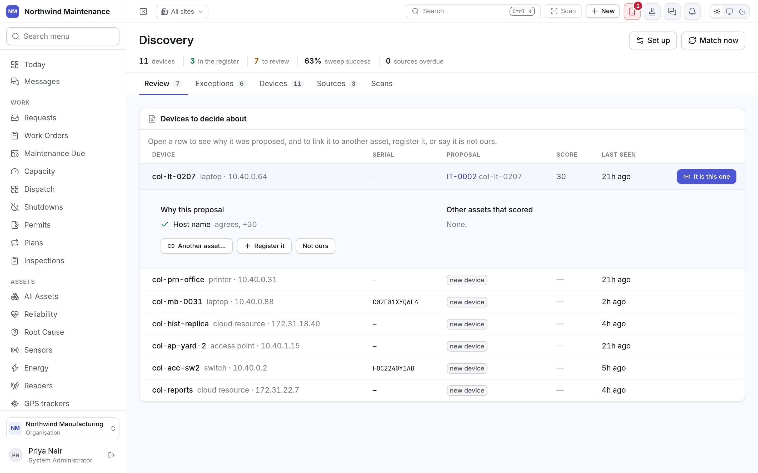
Task: Open Messages in the sidebar
Action: pos(63,81)
